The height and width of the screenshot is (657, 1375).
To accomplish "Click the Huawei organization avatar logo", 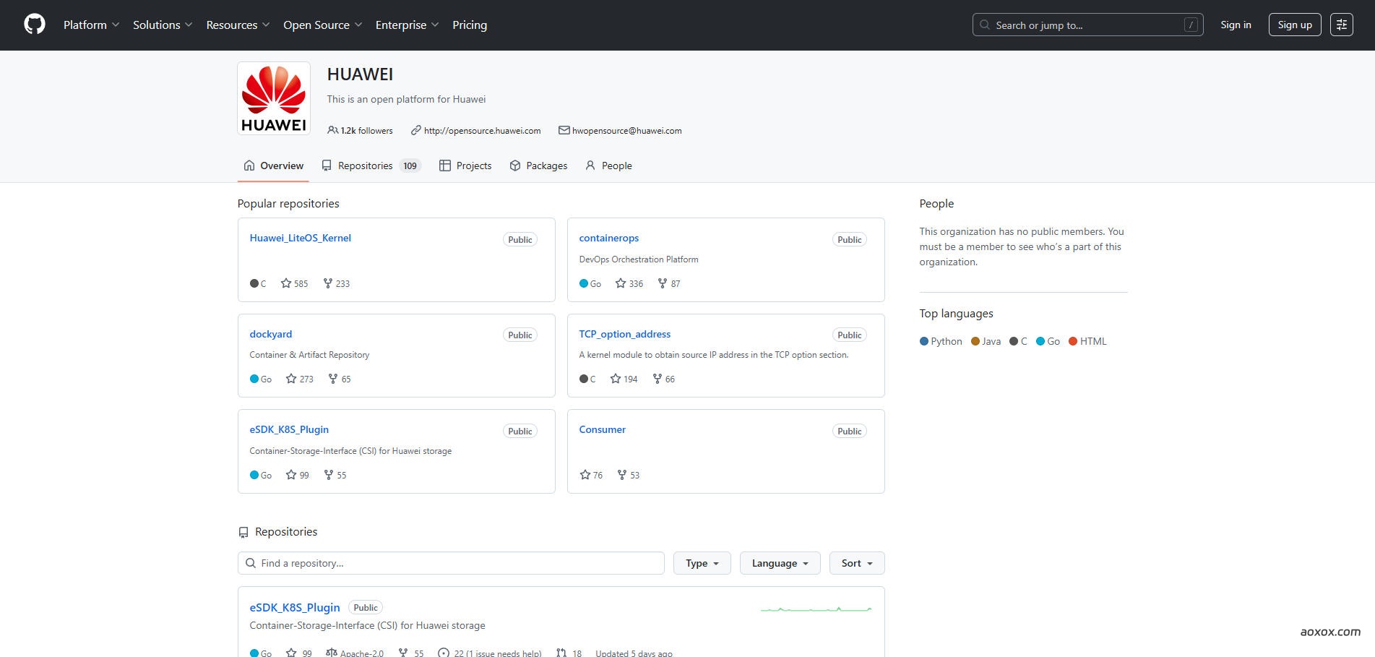I will (x=274, y=98).
